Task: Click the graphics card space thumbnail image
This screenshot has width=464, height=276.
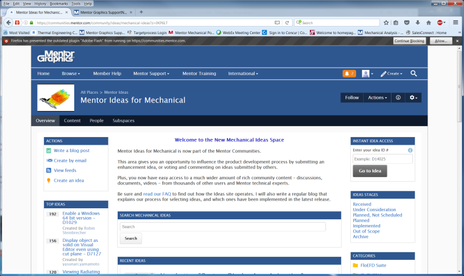Action: (x=56, y=98)
